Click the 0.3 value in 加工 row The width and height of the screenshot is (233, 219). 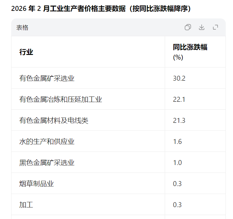point(178,205)
